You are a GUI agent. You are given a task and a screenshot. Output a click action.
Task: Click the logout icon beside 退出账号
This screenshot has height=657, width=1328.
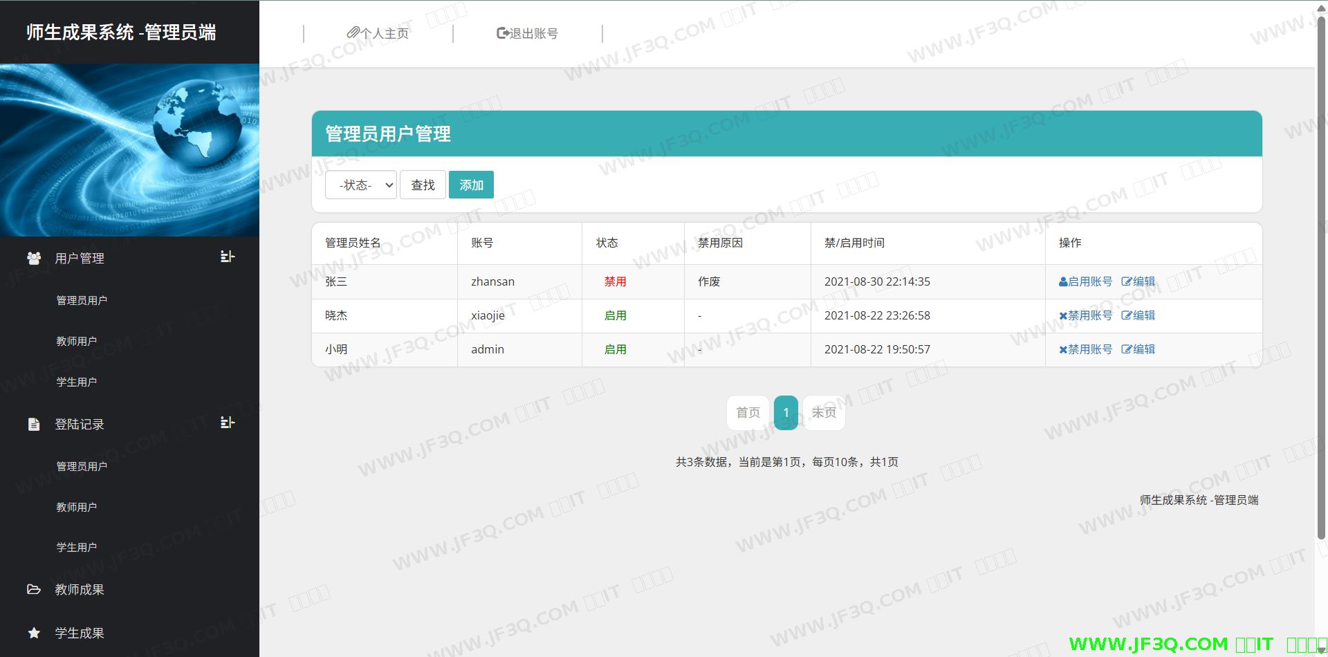point(503,33)
